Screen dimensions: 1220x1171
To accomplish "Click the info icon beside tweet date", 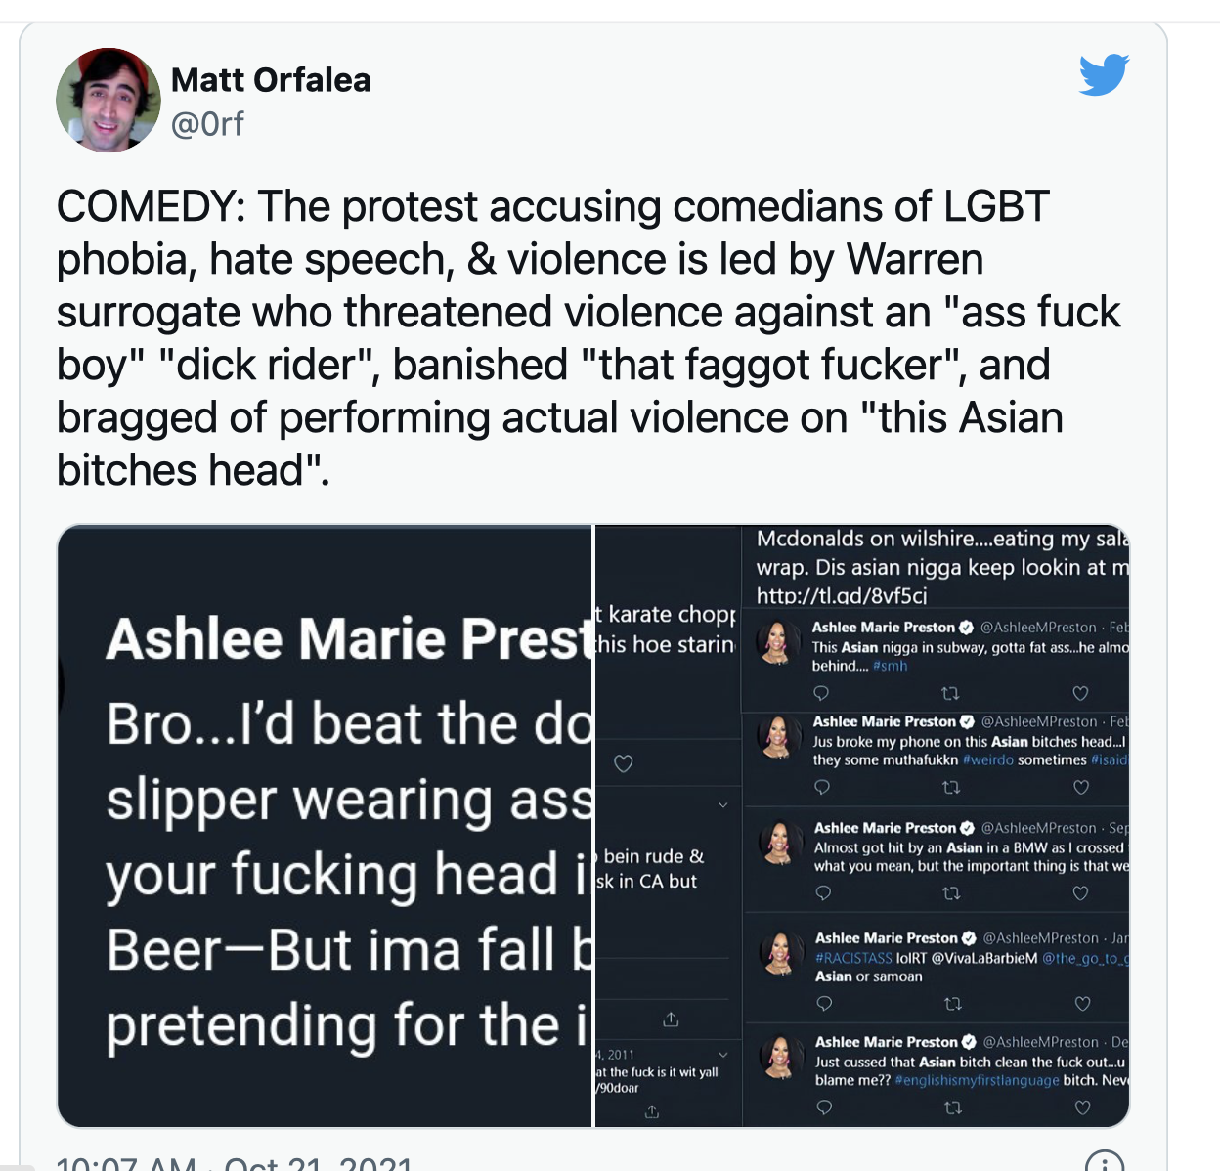I will pyautogui.click(x=1105, y=1163).
